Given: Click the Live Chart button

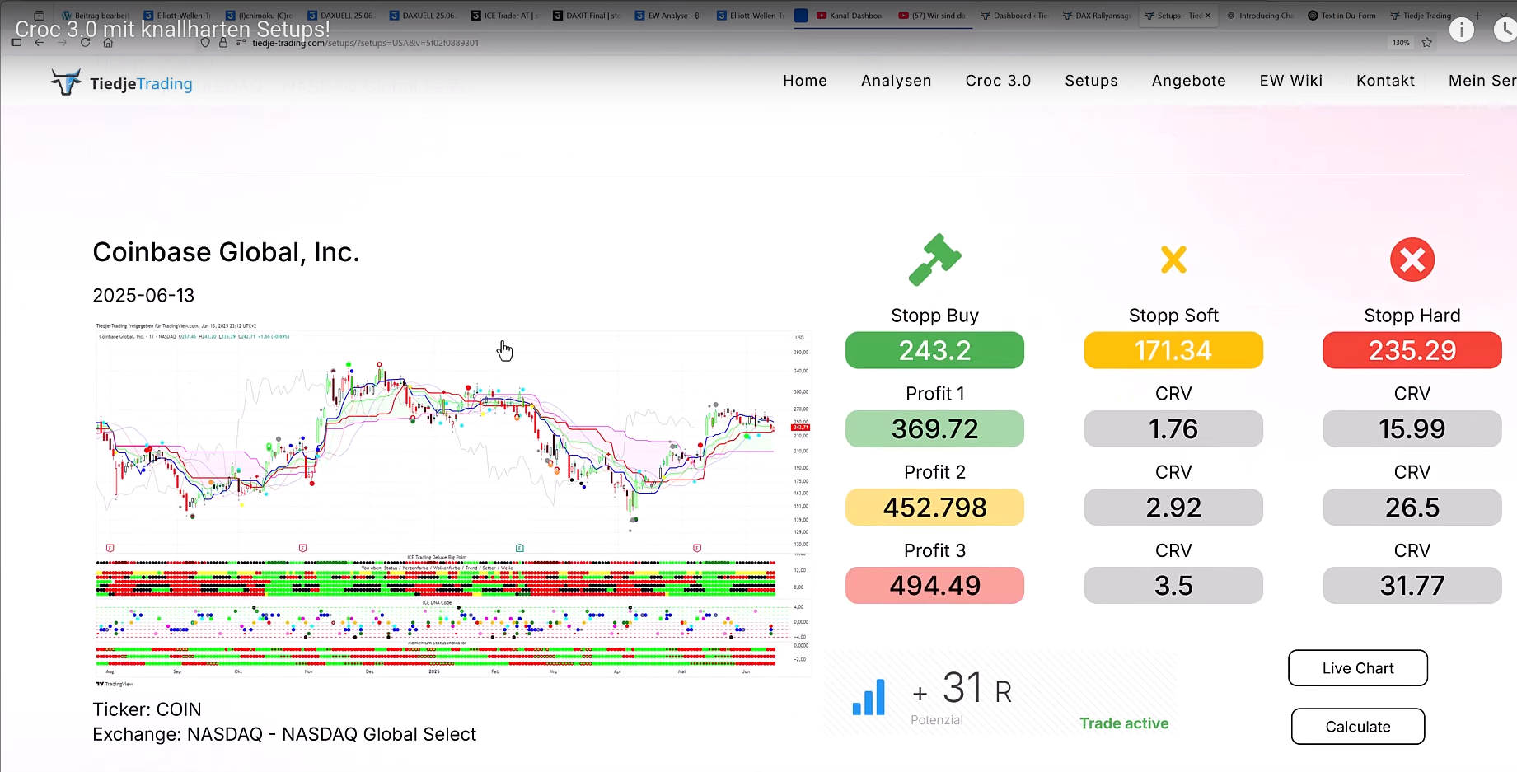Looking at the screenshot, I should pos(1357,668).
